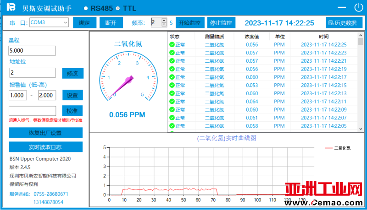This screenshot has width=367, height=210.
Task: Click green status icon for 14:22:19 row
Action: pyautogui.click(x=172, y=69)
